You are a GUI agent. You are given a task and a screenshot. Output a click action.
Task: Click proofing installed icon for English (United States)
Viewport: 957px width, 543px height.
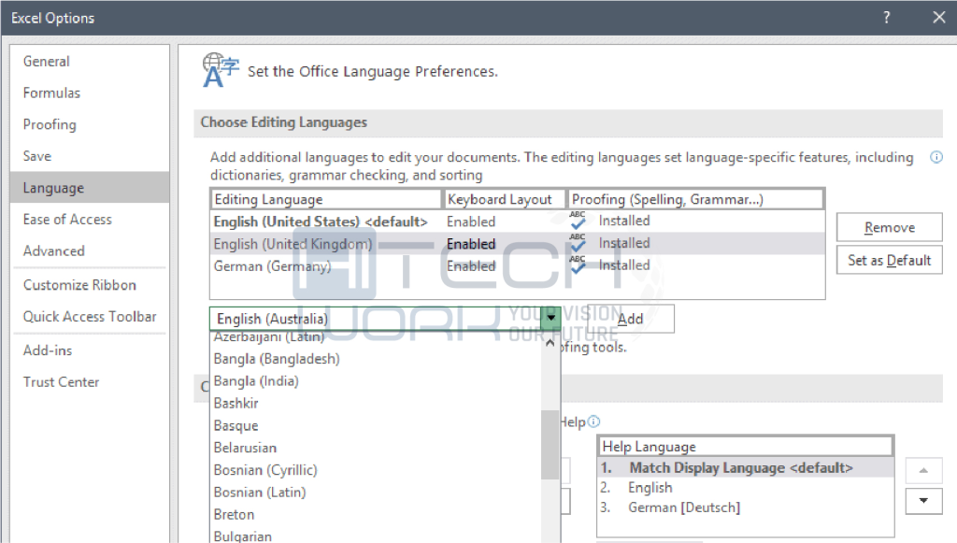point(578,221)
